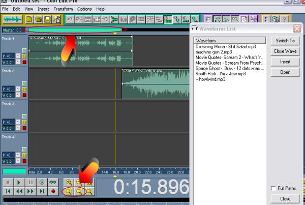The width and height of the screenshot is (305, 205).
Task: Open the Edit menu
Action: coord(16,9)
